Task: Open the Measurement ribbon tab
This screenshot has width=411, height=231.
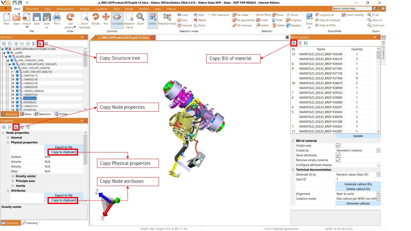Action: click(x=64, y=9)
